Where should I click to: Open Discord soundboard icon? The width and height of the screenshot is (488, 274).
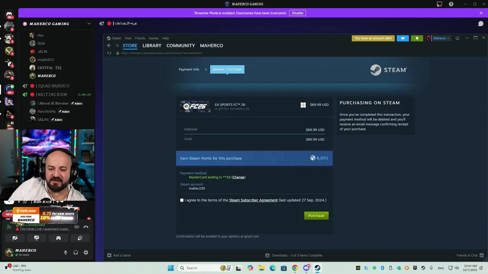[80, 238]
